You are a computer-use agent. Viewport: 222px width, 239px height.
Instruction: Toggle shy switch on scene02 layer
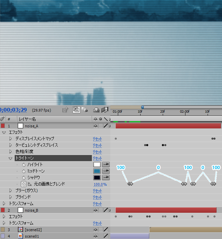click(x=95, y=230)
